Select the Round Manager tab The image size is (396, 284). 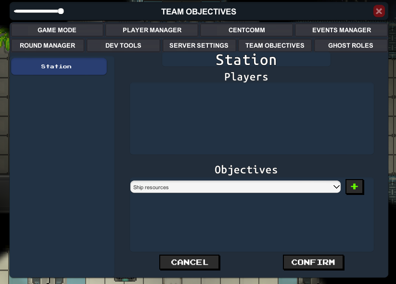pyautogui.click(x=48, y=45)
